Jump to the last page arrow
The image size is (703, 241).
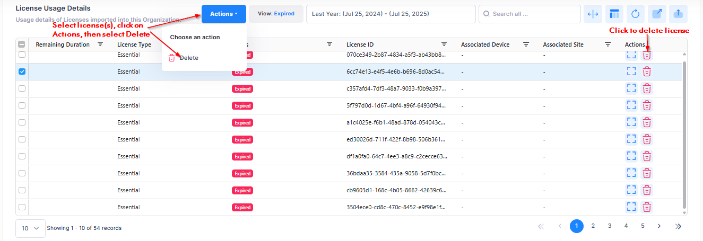pos(678,226)
